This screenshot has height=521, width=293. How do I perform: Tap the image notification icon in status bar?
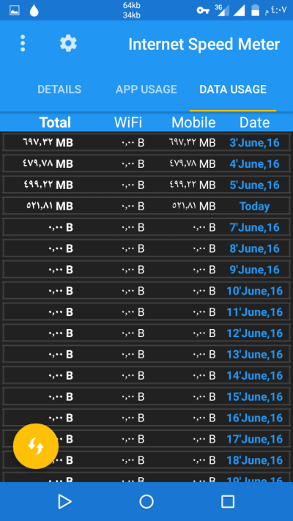[15, 10]
